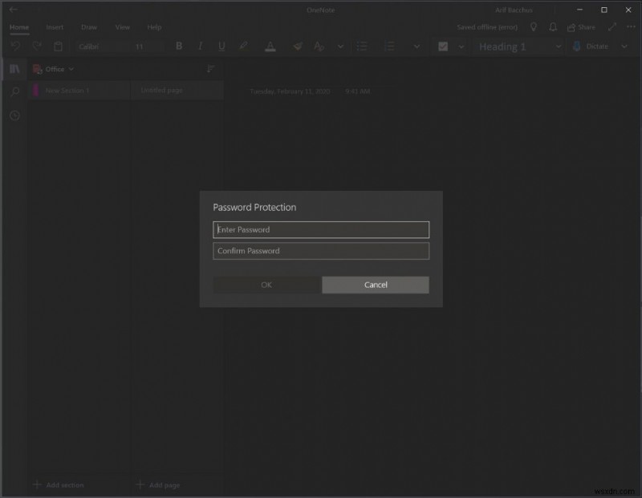Open the Heading 1 style dropdown

(x=518, y=47)
